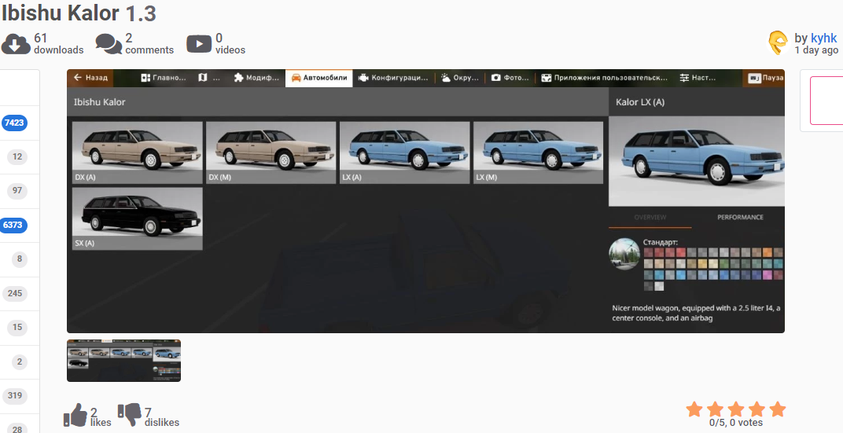Image resolution: width=843 pixels, height=433 pixels.
Task: Open the Конфигураци... tab
Action: [x=393, y=78]
